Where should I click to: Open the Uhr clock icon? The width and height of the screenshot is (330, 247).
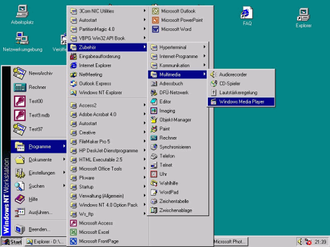point(154,174)
